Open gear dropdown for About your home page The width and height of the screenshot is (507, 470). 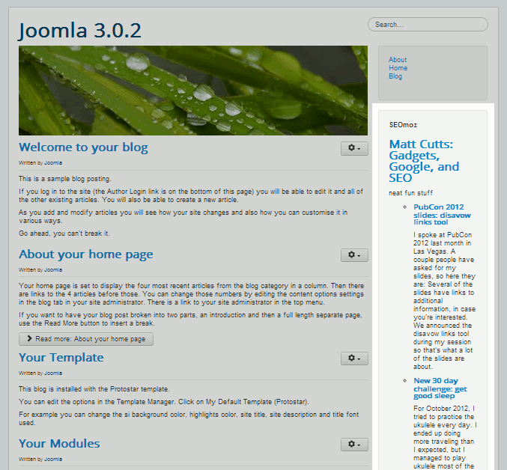click(354, 255)
